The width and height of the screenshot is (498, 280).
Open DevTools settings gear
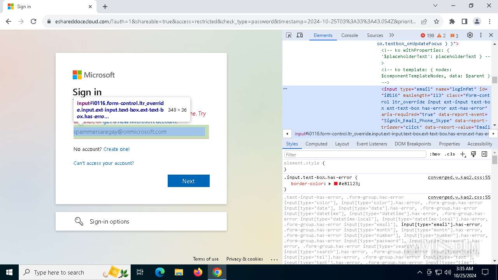tap(470, 35)
